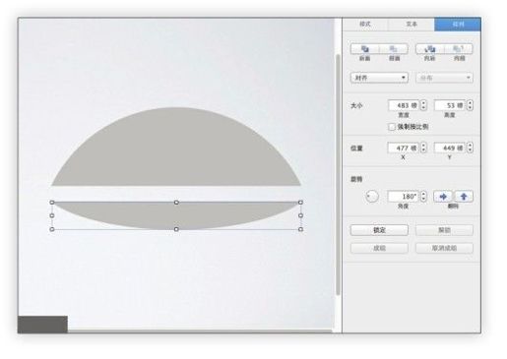
Task: Click the Send to Back (后面) icon
Action: click(x=394, y=49)
